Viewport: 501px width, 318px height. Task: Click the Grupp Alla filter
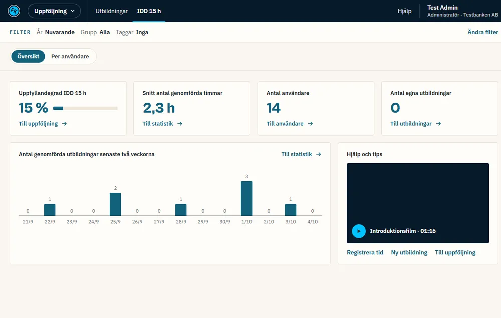(x=95, y=32)
